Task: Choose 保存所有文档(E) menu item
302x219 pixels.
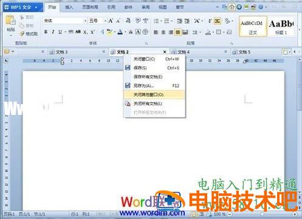Action: (x=154, y=77)
